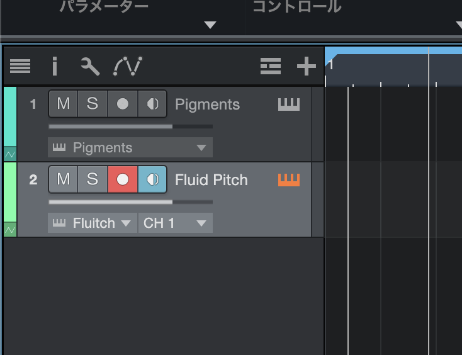This screenshot has height=355, width=462.
Task: Open the CH 1 channel dropdown
Action: click(x=175, y=223)
